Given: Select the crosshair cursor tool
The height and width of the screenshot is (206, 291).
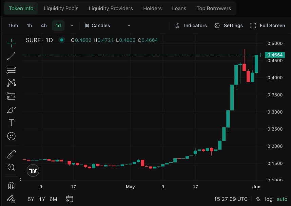Looking at the screenshot, I should pos(12,43).
